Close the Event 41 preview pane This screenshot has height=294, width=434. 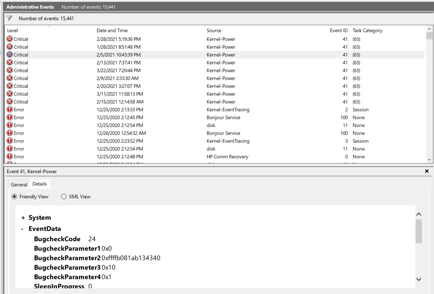[x=427, y=171]
